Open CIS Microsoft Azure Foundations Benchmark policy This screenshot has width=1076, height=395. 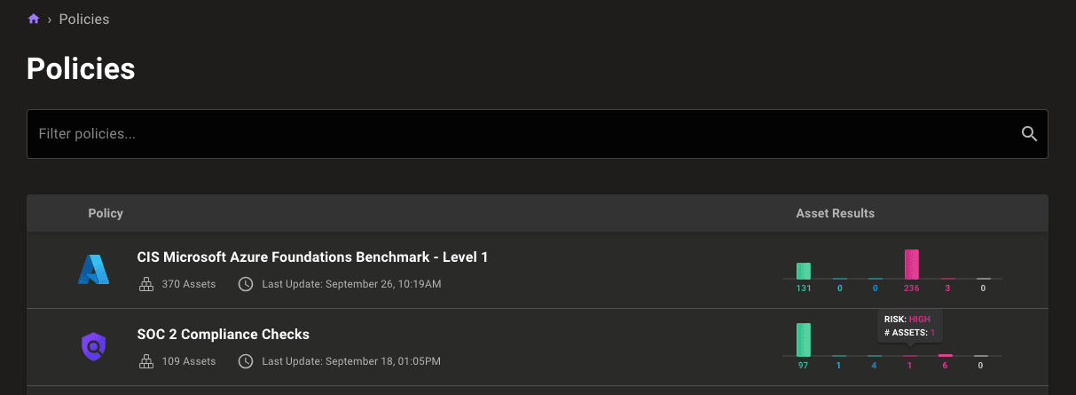[x=312, y=257]
